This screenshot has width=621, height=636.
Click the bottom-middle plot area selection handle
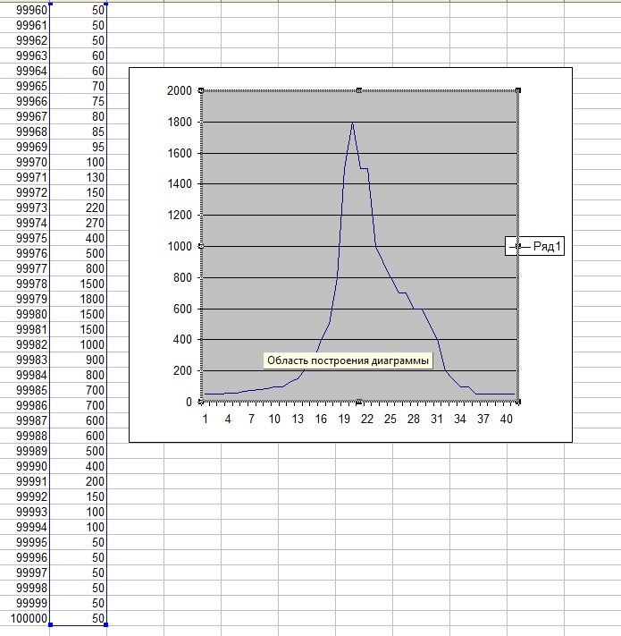[x=359, y=402]
